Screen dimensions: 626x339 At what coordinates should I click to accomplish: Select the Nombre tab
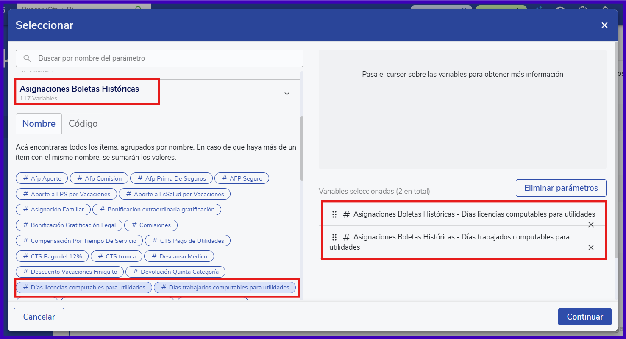click(39, 124)
